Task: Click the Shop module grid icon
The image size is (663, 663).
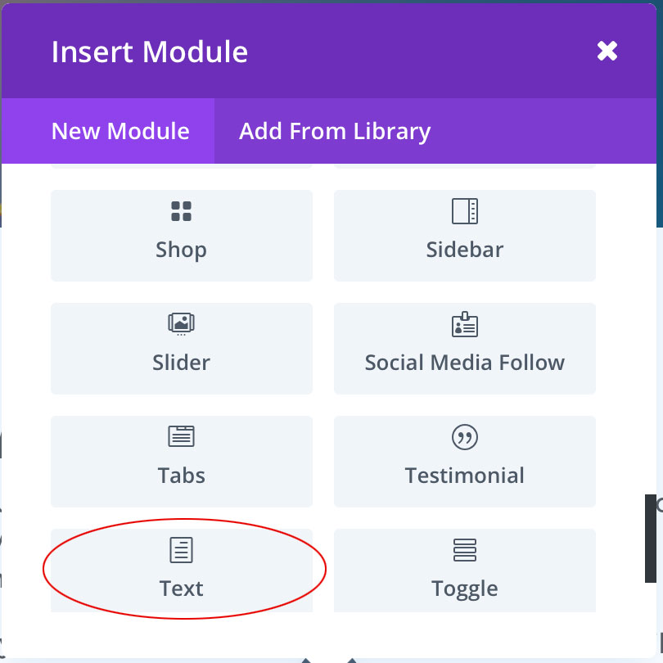Action: 181,211
